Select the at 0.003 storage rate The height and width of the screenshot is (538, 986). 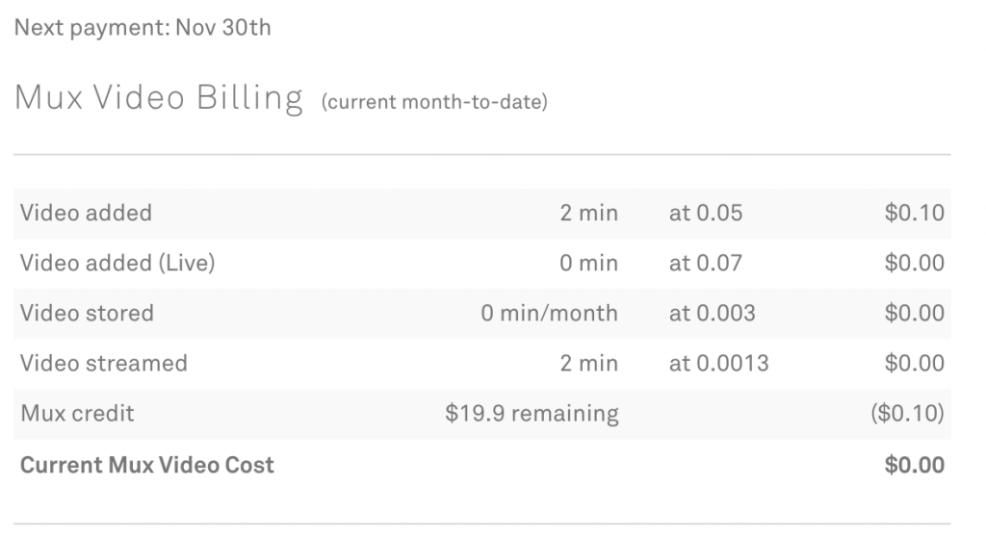[712, 313]
